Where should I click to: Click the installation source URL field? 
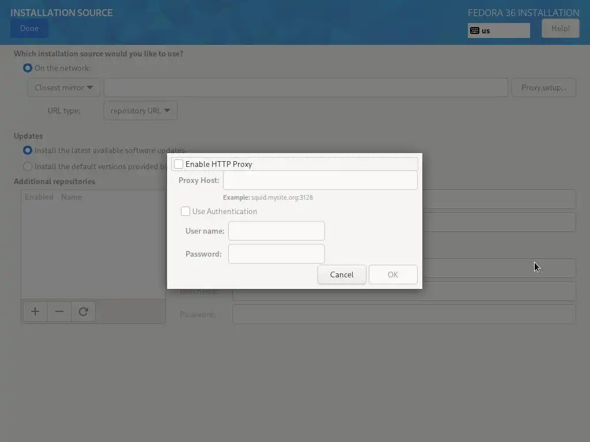pyautogui.click(x=306, y=87)
